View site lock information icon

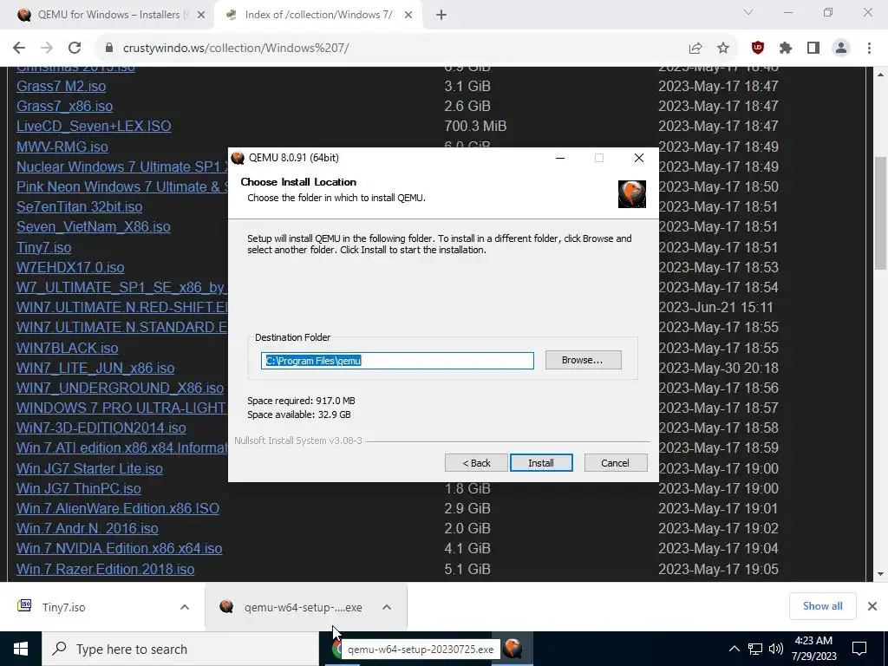coord(109,49)
